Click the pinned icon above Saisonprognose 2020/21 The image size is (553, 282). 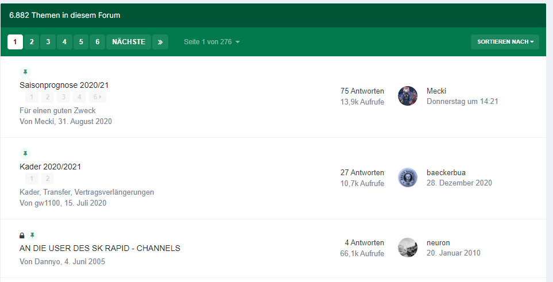[x=25, y=72]
